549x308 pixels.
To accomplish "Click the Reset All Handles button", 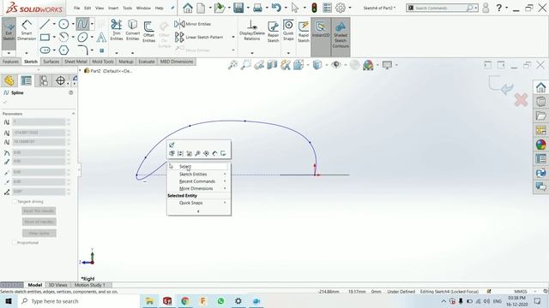I will (x=39, y=222).
